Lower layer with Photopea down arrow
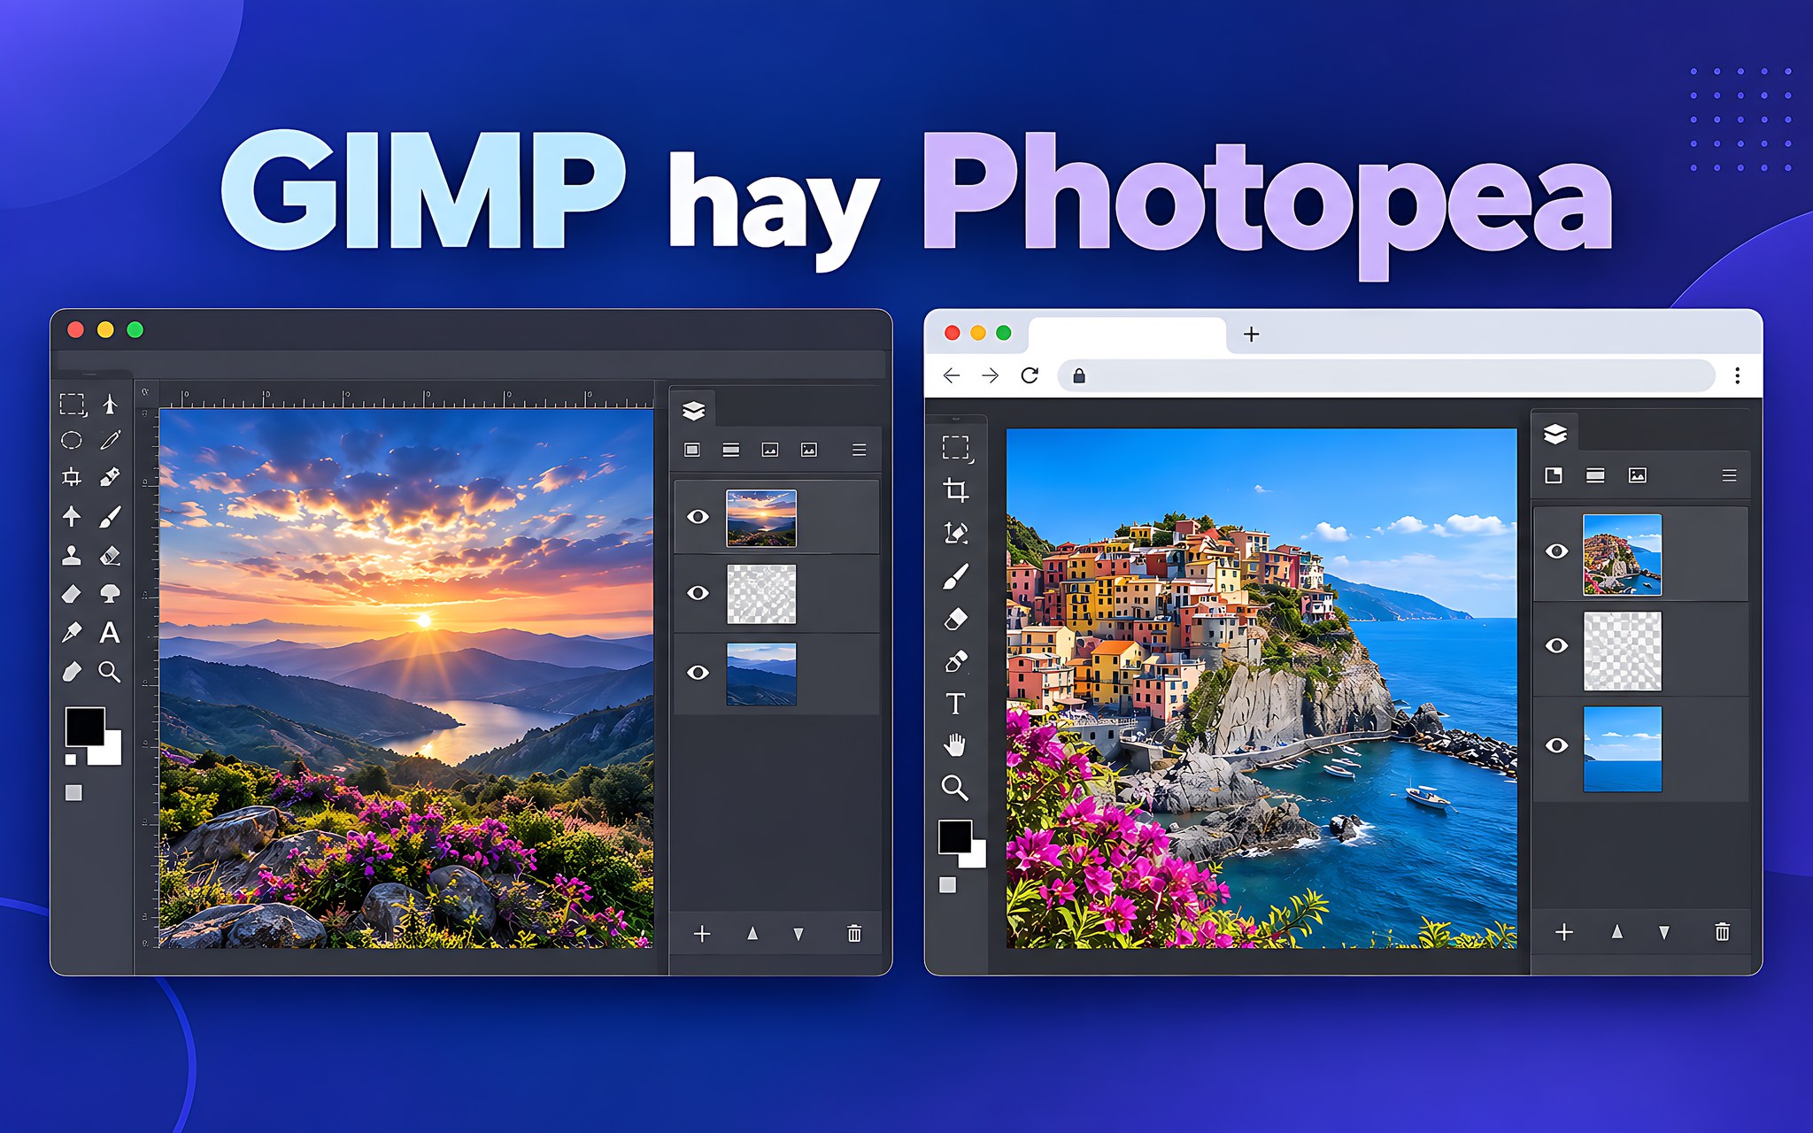Image resolution: width=1813 pixels, height=1133 pixels. (1664, 932)
